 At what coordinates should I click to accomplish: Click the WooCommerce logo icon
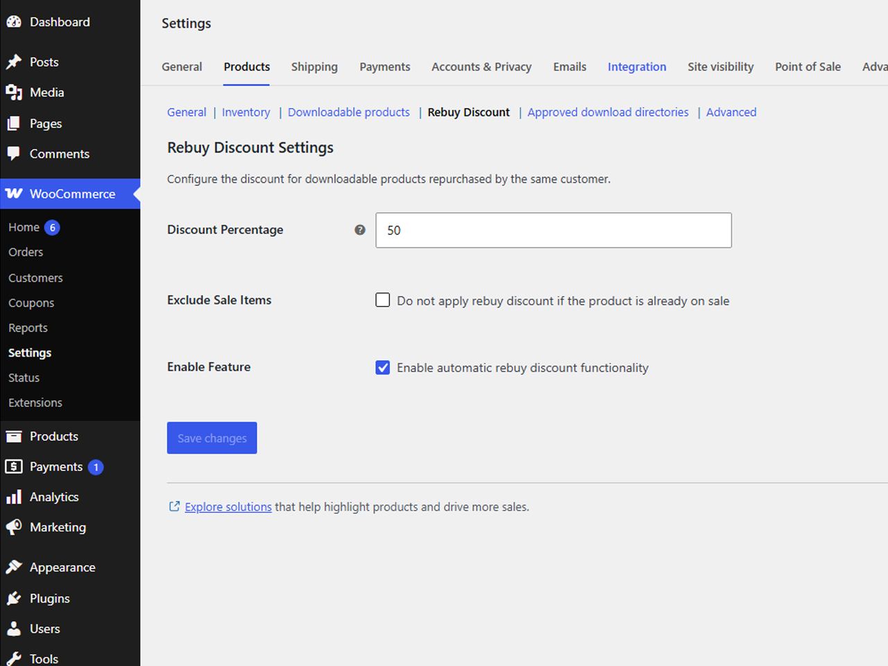click(x=14, y=194)
